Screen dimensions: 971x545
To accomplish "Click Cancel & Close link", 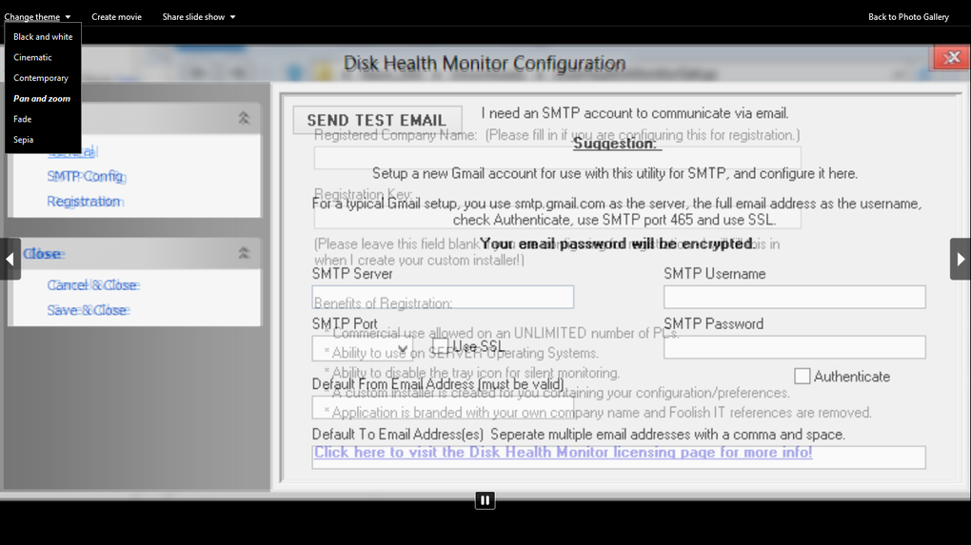I will [x=93, y=285].
